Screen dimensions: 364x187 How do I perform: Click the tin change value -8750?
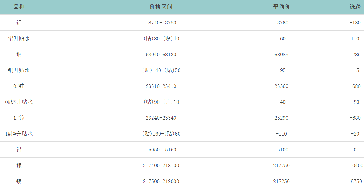point(356,181)
